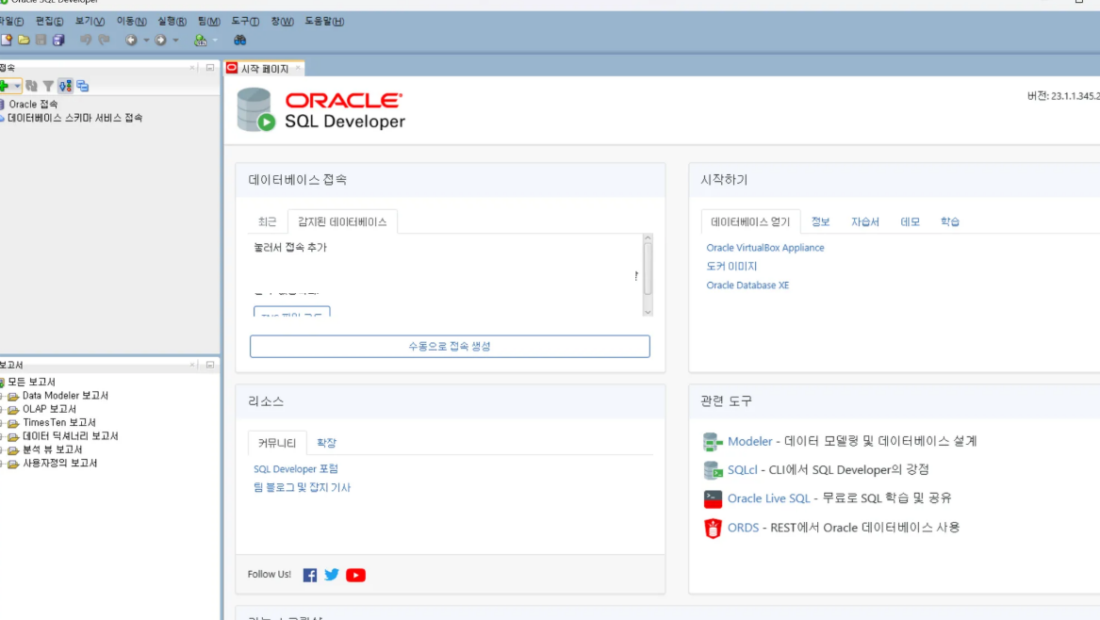Apply filter in connections panel
This screenshot has width=1100, height=620.
(48, 86)
